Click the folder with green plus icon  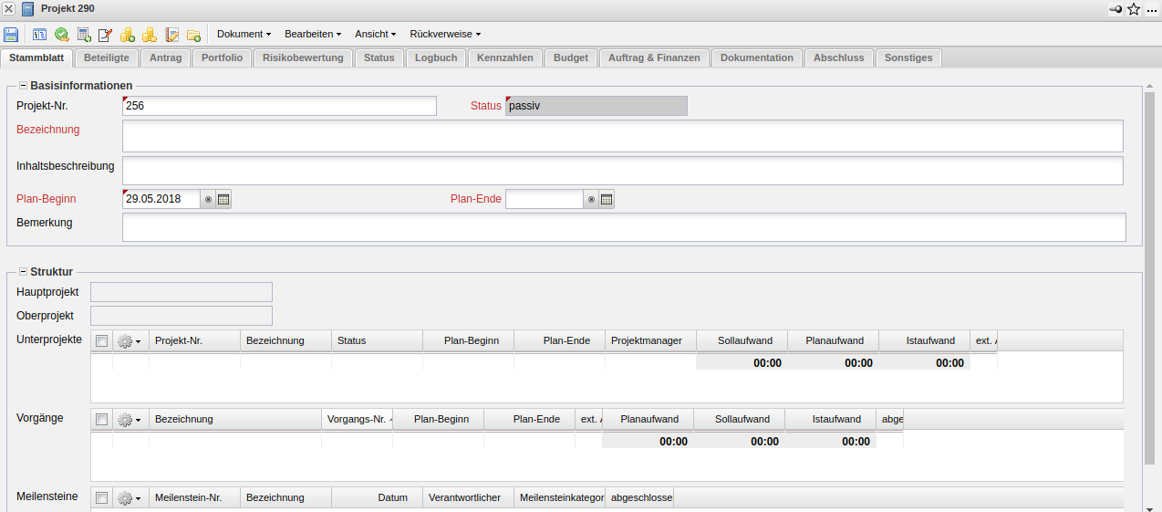(193, 35)
